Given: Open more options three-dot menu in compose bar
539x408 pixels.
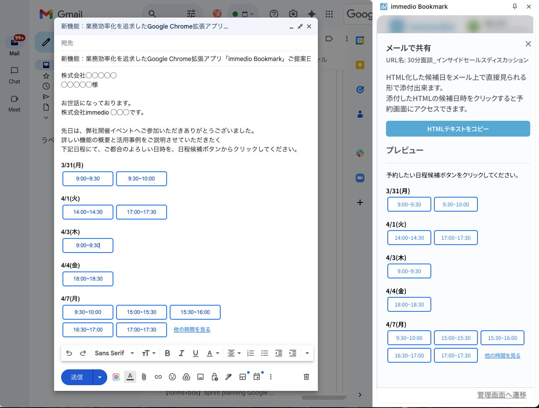Looking at the screenshot, I should 271,377.
